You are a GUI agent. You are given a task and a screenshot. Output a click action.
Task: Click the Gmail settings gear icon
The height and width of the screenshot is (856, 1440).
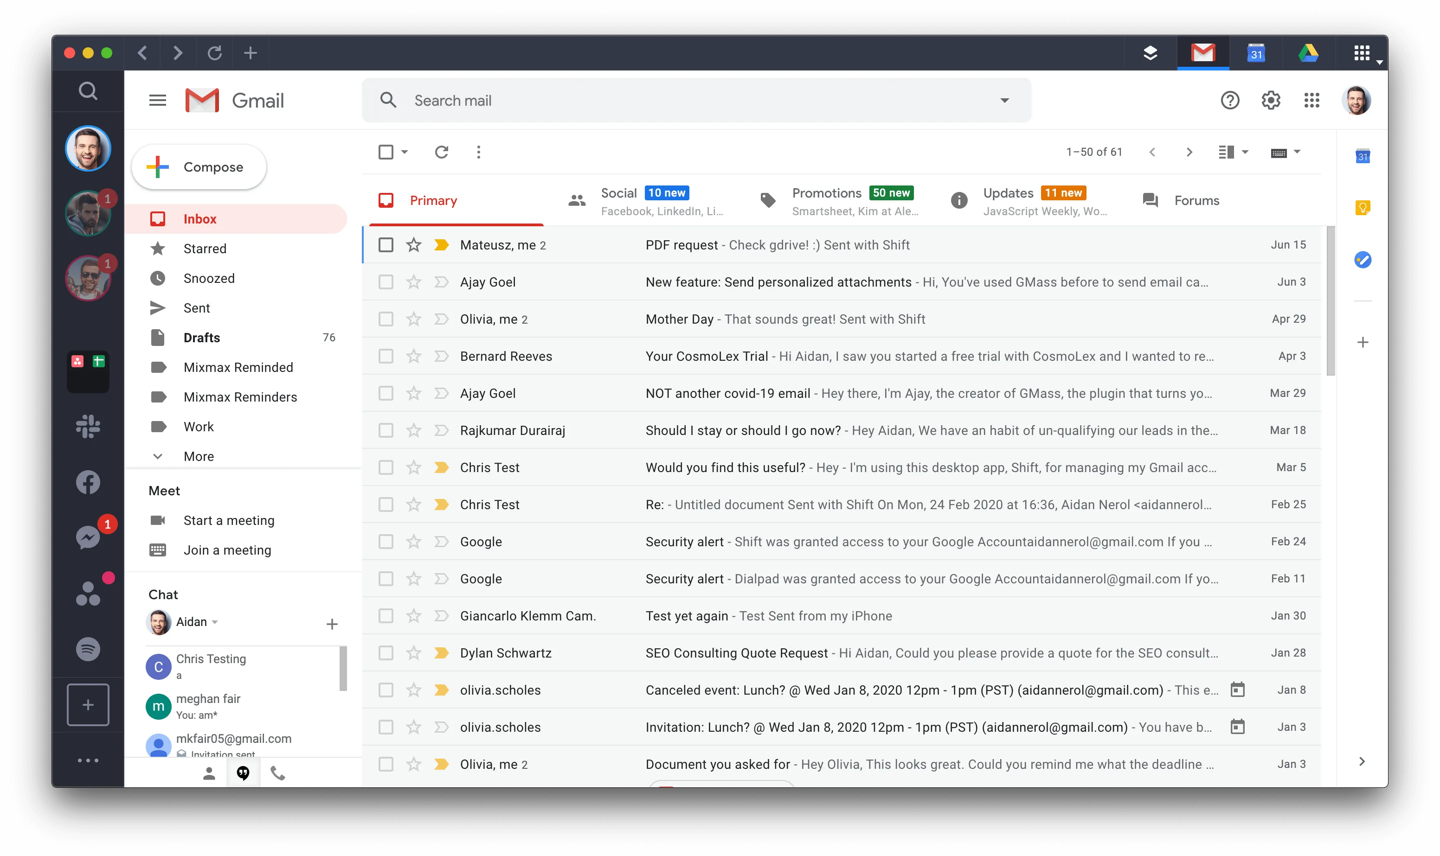pos(1270,99)
